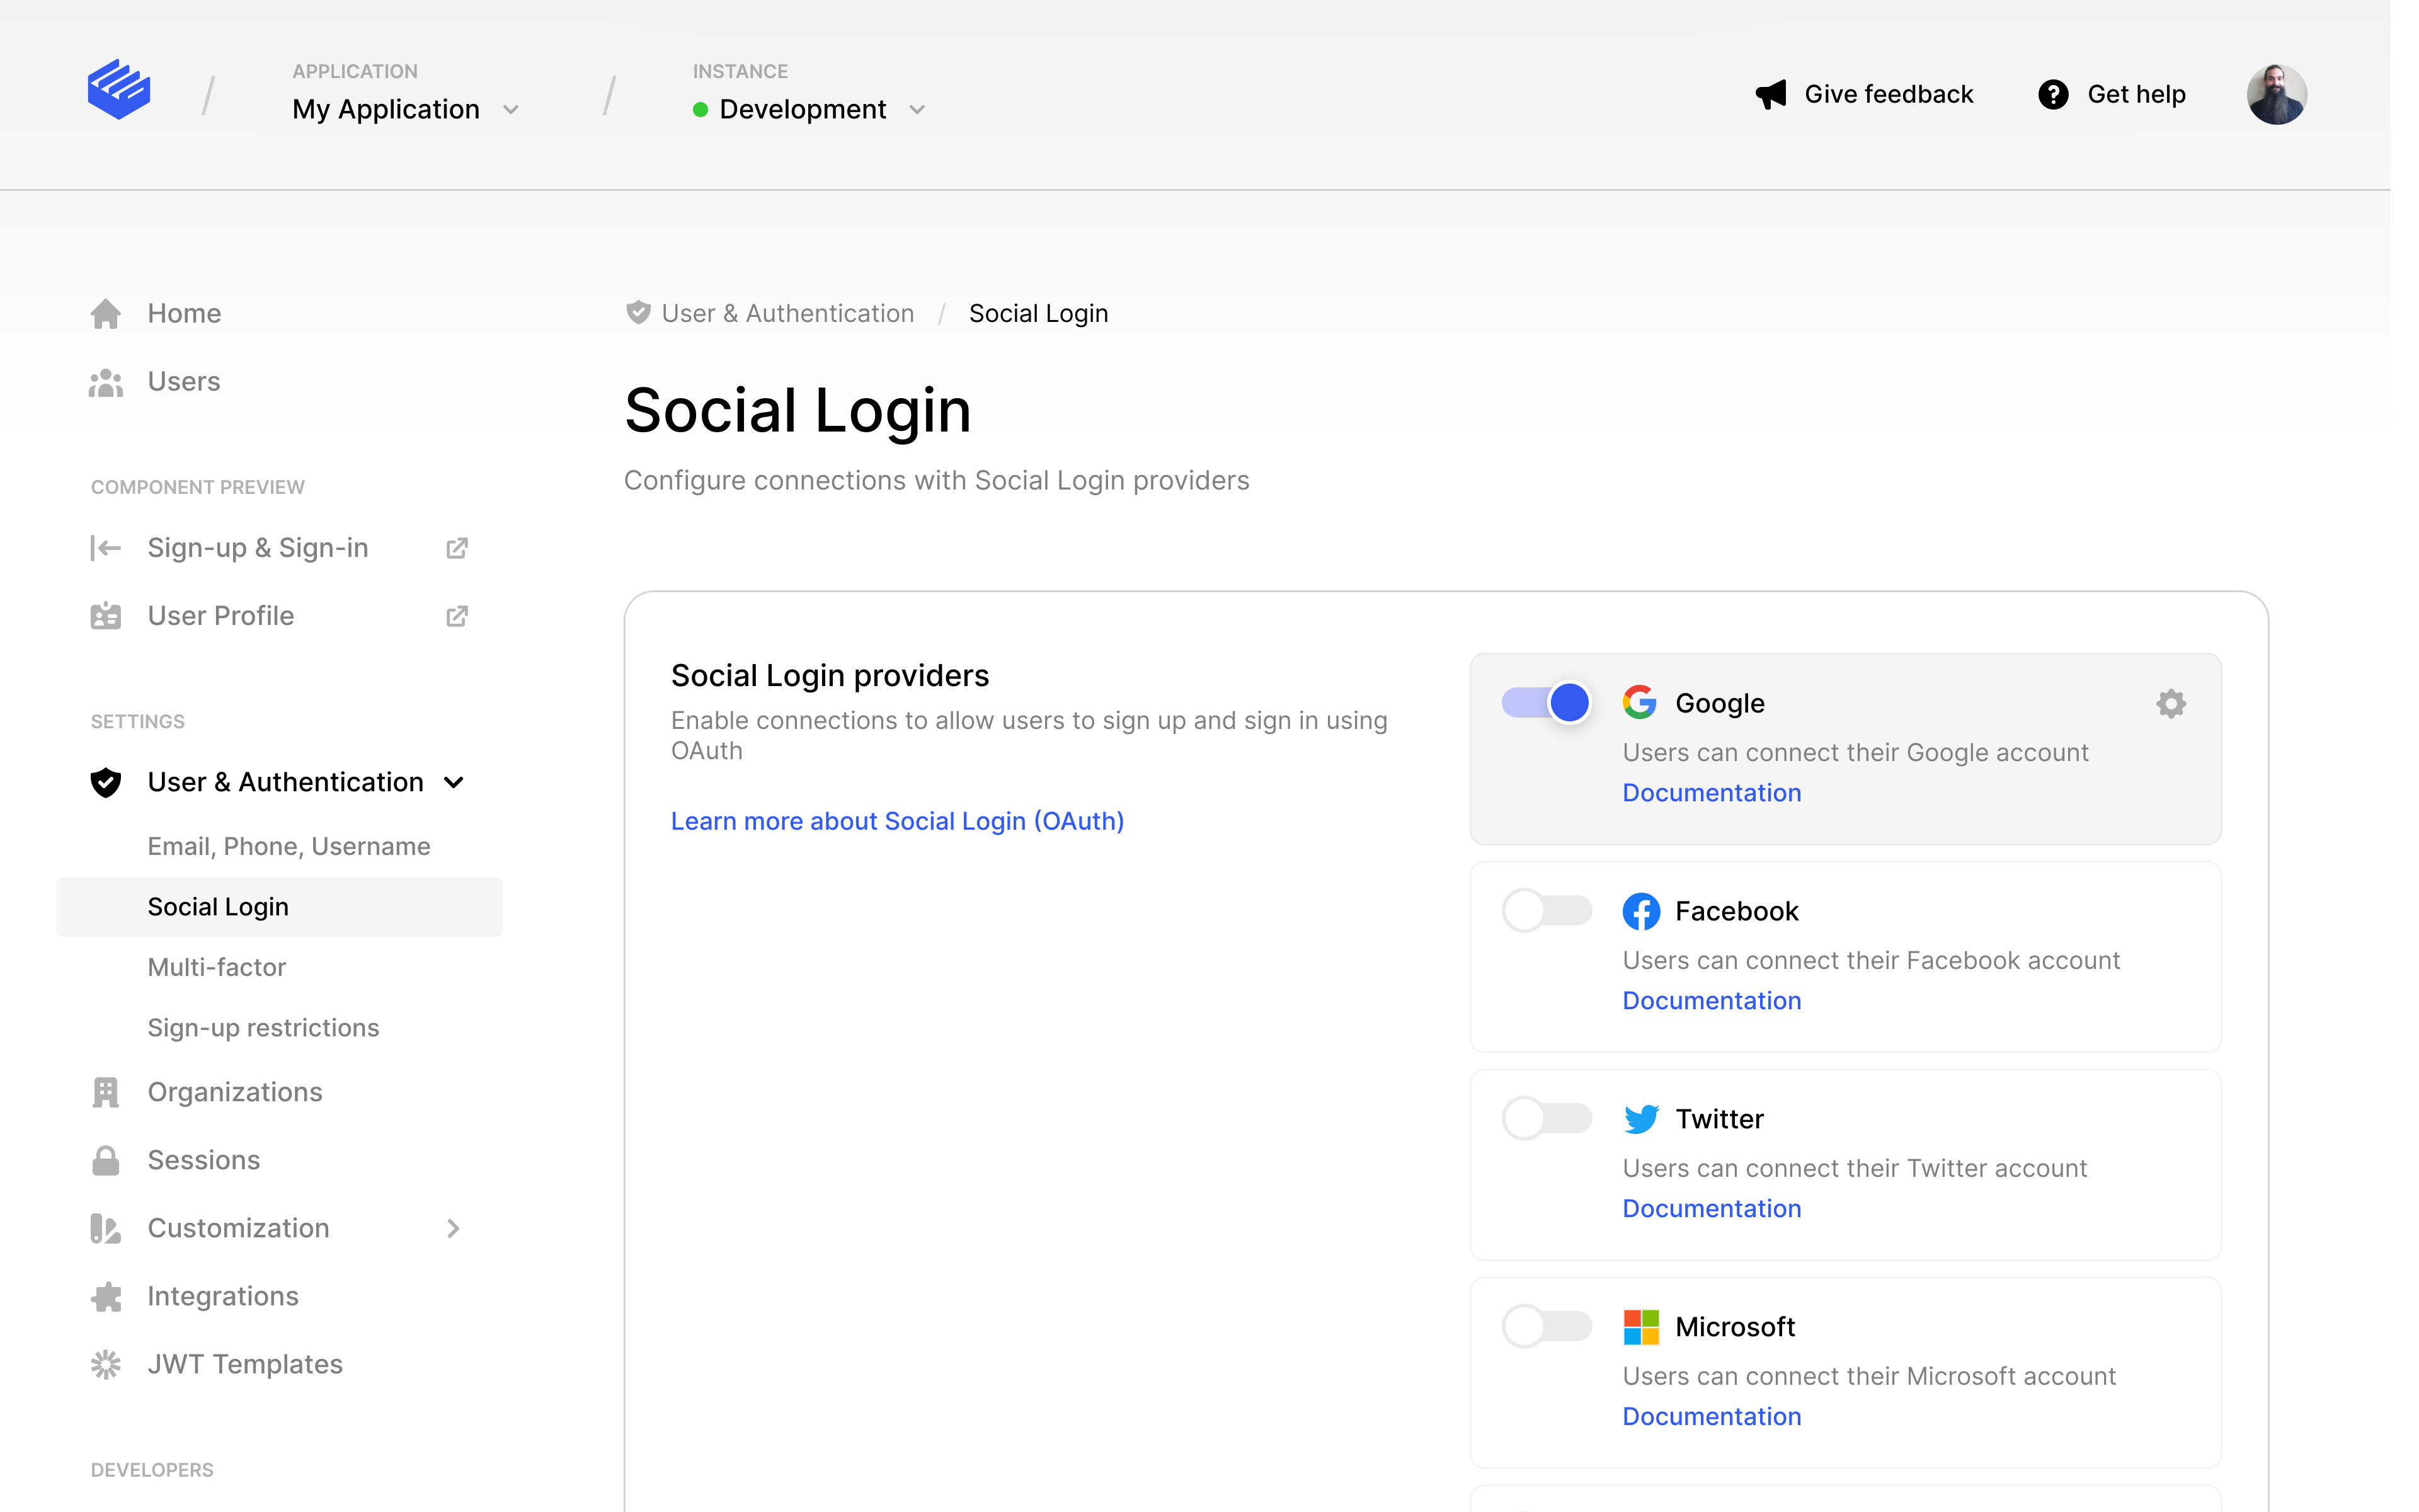
Task: Open Sign-up & Sign-in external link icon
Action: click(457, 548)
